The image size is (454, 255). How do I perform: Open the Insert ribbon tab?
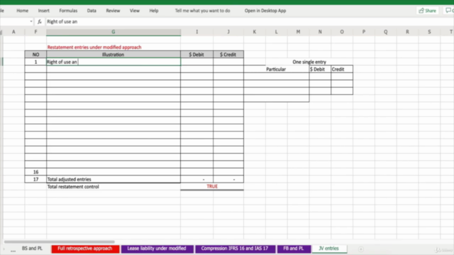coord(44,11)
